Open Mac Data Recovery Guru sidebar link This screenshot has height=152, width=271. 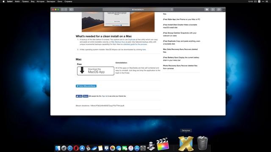(180, 51)
